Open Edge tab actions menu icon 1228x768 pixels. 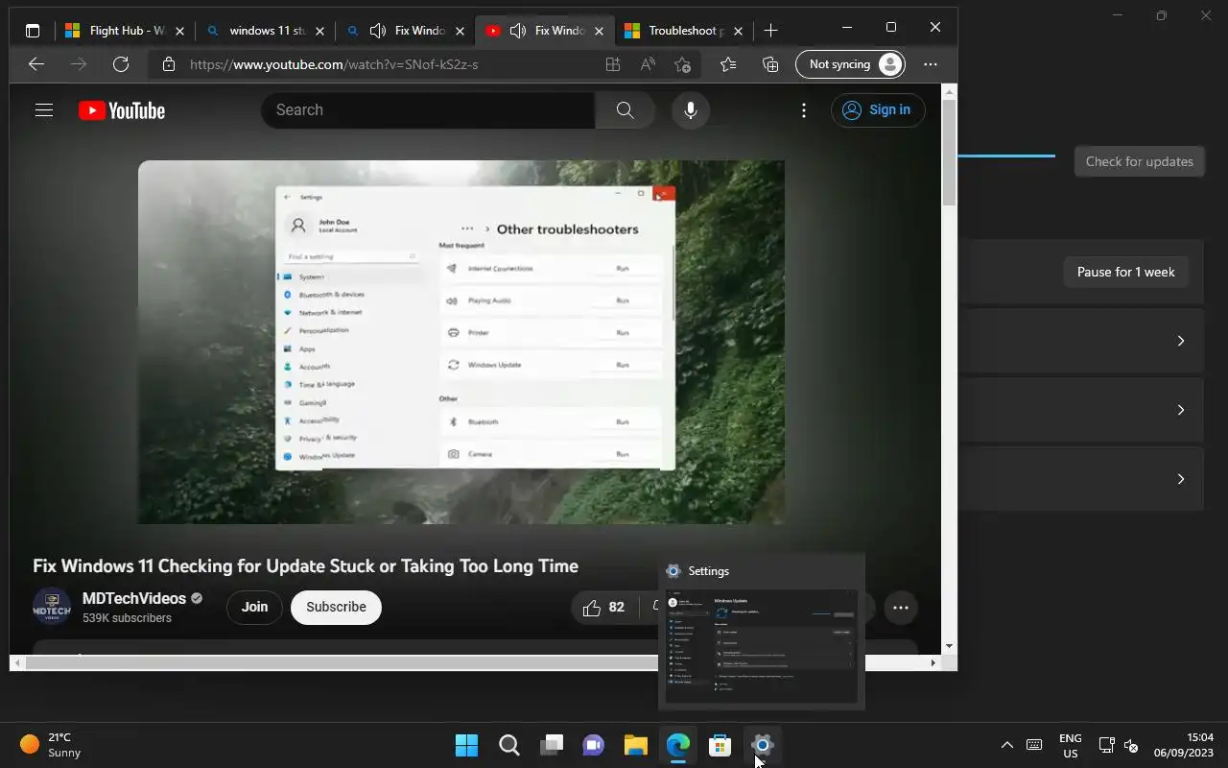click(33, 31)
